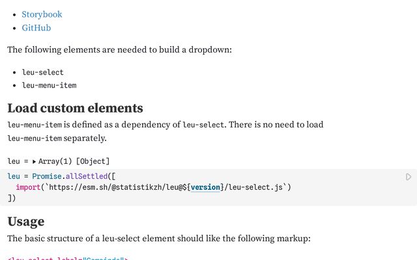Click the "Load custom elements" heading
Viewport: 417px width, 260px height.
point(76,109)
